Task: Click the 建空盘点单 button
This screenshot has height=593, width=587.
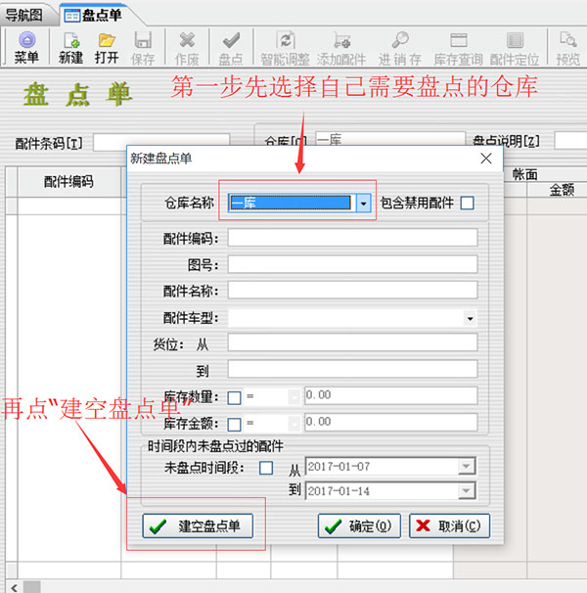Action: pos(198,526)
